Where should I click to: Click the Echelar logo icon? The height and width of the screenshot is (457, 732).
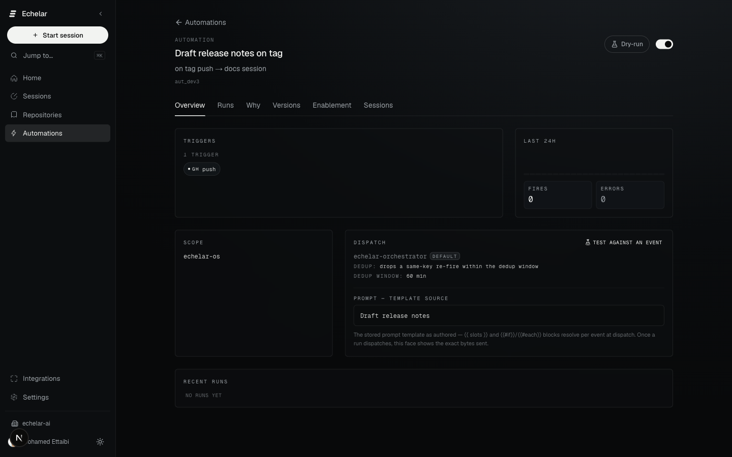click(x=13, y=14)
